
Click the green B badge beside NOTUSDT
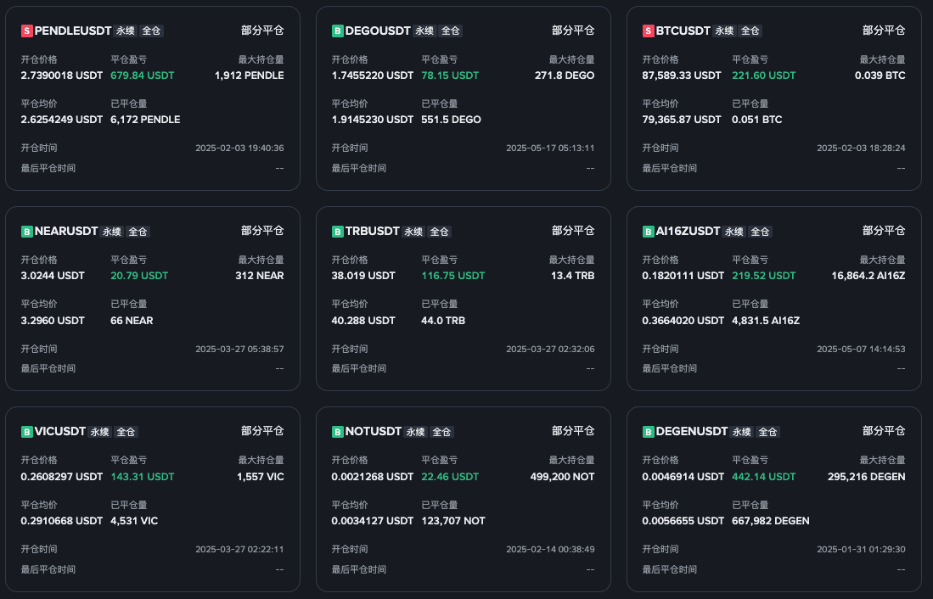(x=338, y=431)
